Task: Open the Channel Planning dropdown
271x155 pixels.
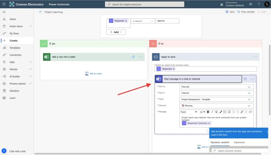Action: point(216,106)
